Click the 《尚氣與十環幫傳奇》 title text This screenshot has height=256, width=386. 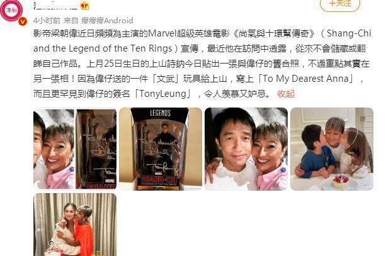(x=274, y=33)
